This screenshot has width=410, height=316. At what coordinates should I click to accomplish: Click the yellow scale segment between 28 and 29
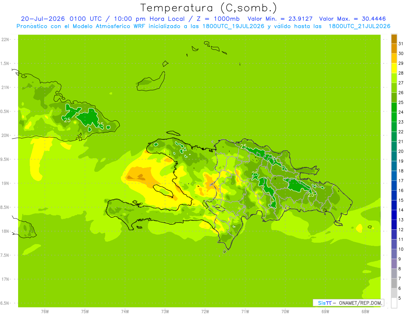(x=394, y=68)
